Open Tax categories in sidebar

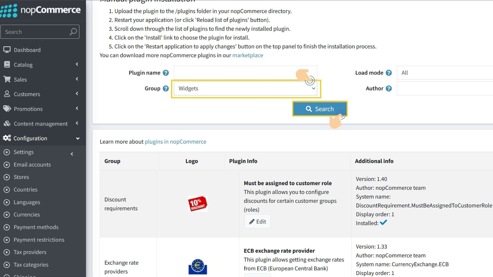(31, 265)
